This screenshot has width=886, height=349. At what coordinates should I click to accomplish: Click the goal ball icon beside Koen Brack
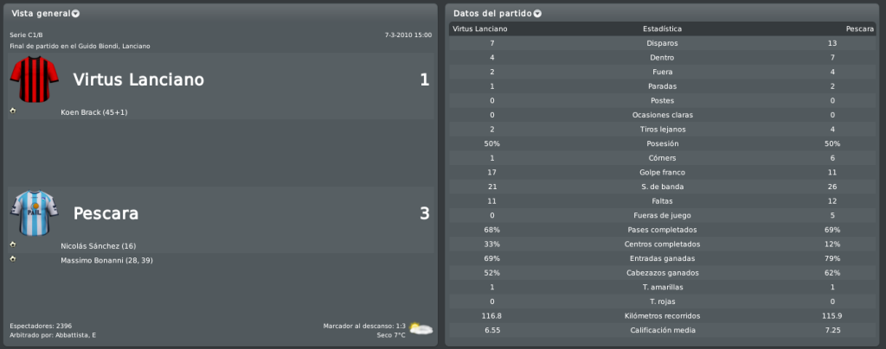click(13, 111)
